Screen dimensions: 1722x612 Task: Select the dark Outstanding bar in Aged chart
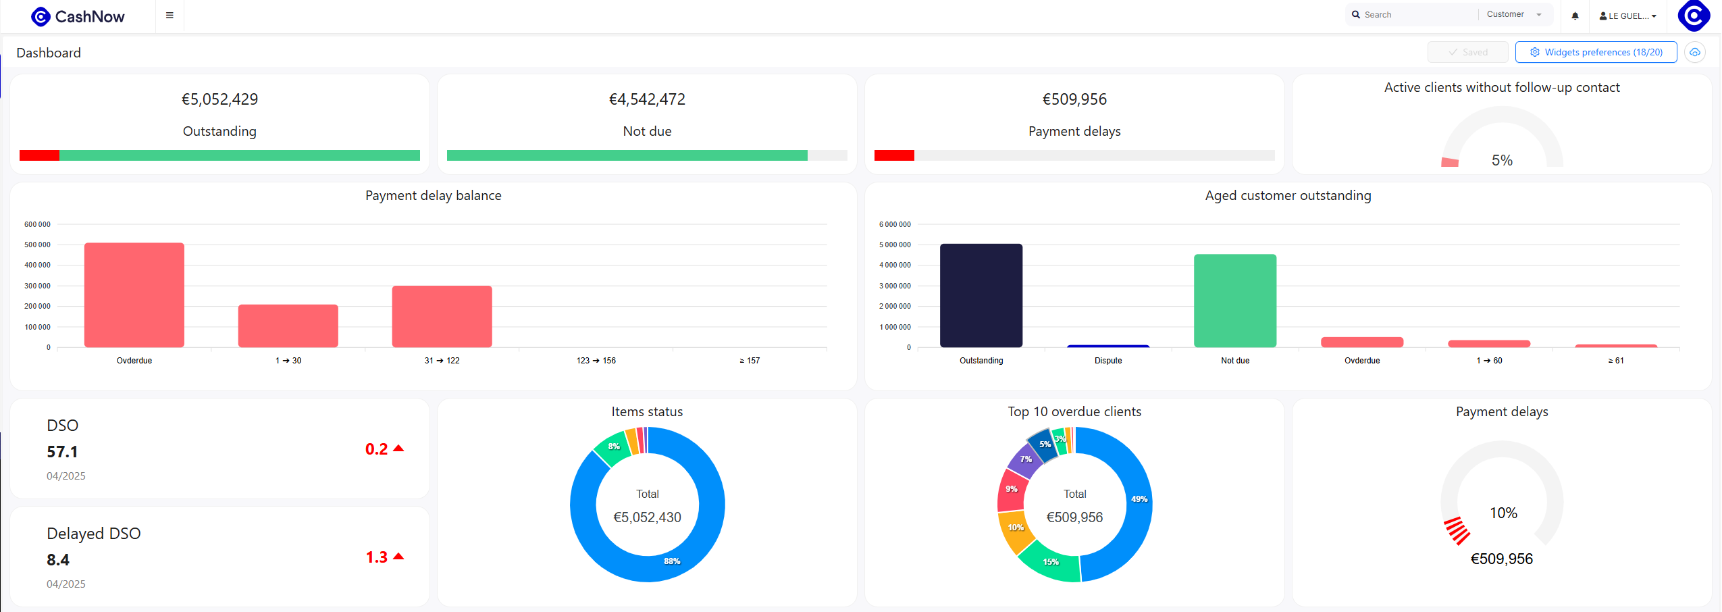(981, 296)
